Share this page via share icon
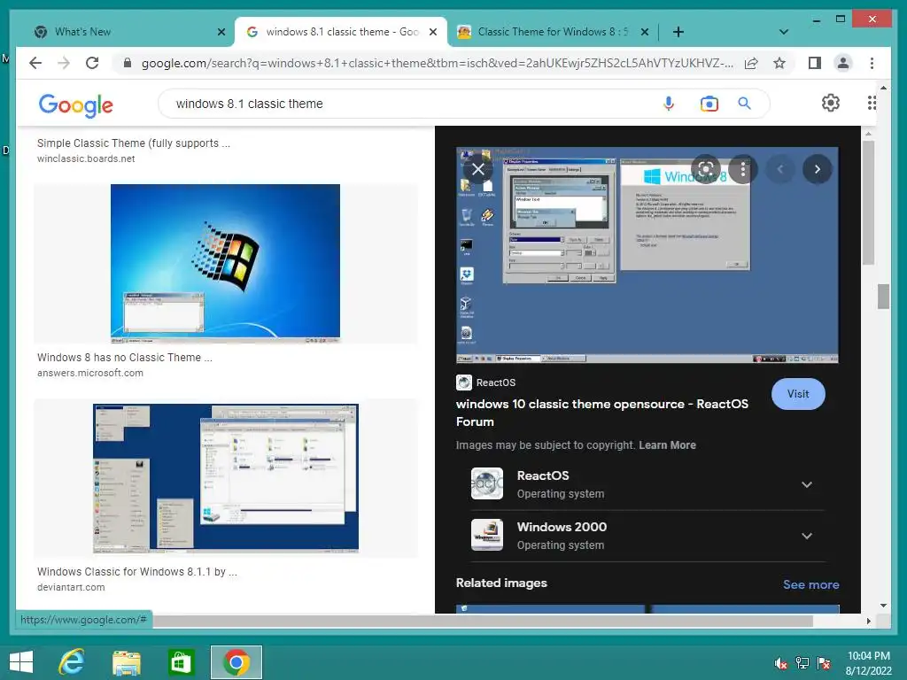 (751, 63)
